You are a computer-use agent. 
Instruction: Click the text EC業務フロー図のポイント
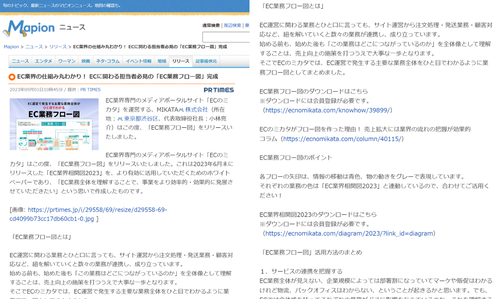(x=296, y=158)
